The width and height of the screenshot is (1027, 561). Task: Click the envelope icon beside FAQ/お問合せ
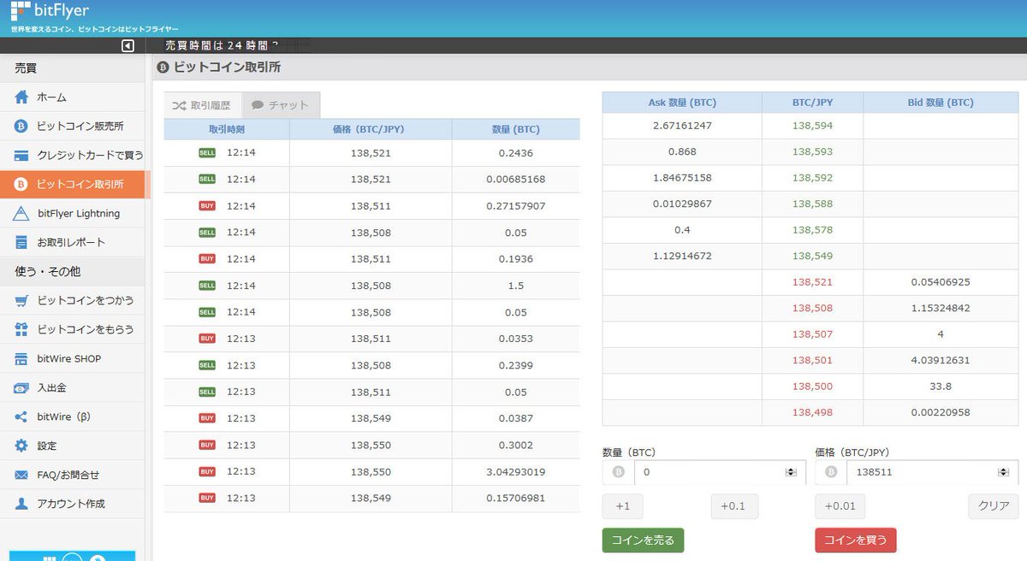[x=21, y=475]
